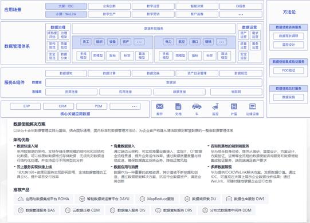Select the highlighted WeLink box
The width and height of the screenshot is (310, 223).
click(66, 14)
